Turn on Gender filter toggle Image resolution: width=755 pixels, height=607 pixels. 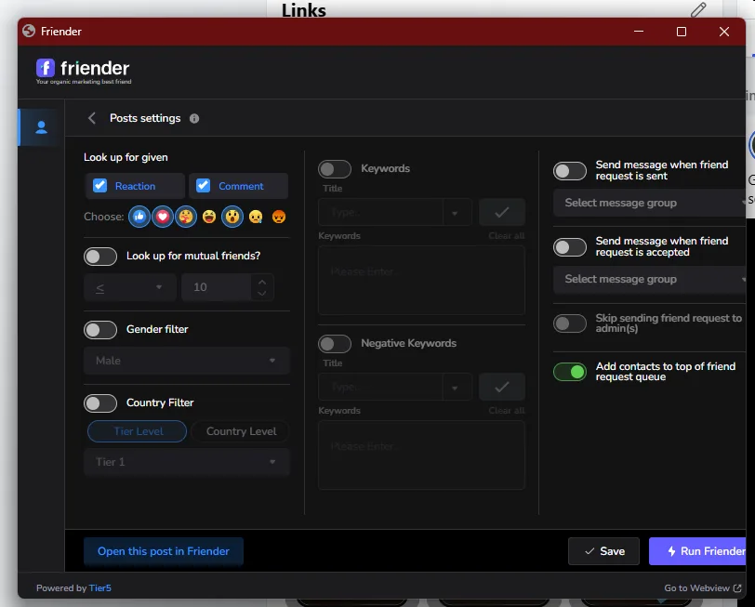tap(100, 330)
